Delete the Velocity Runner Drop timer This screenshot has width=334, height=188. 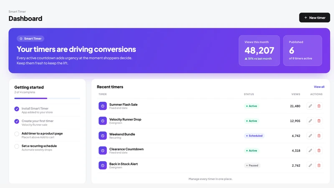tap(319, 121)
